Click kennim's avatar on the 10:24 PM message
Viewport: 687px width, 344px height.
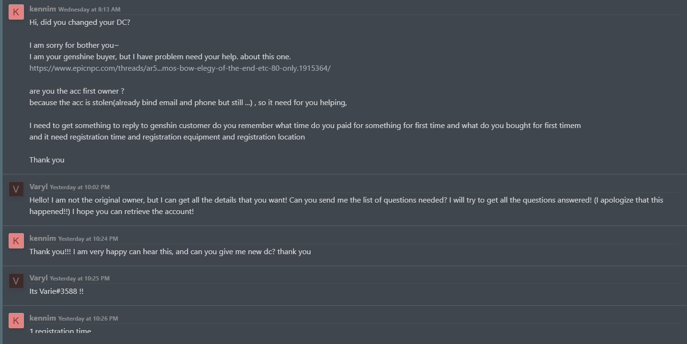pos(16,241)
